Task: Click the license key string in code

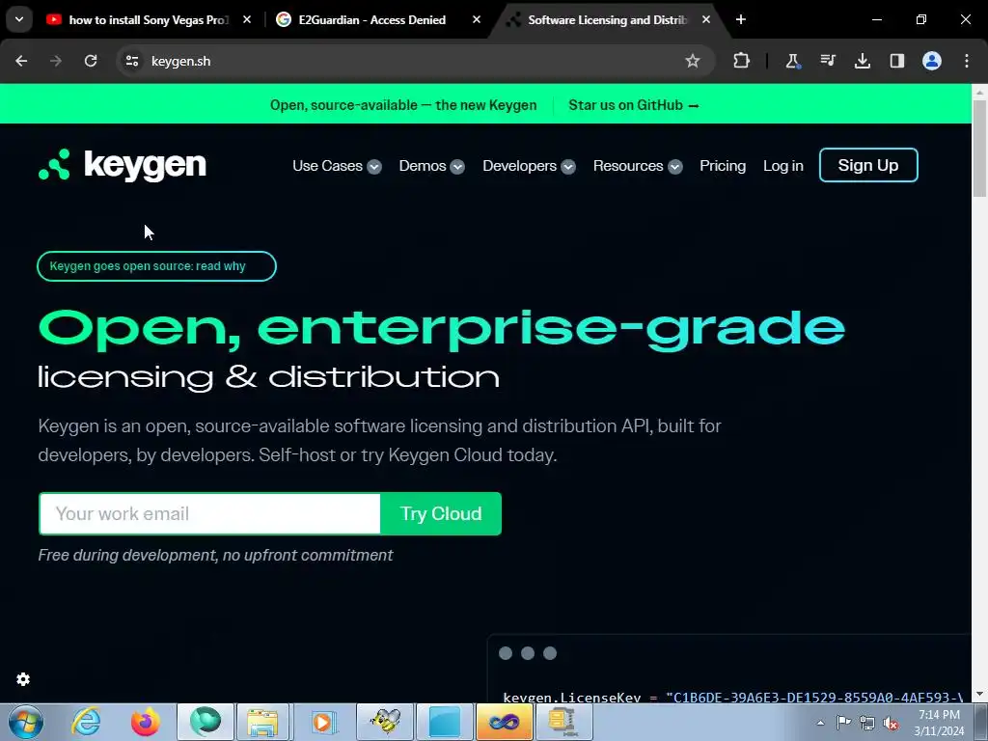Action: click(814, 697)
